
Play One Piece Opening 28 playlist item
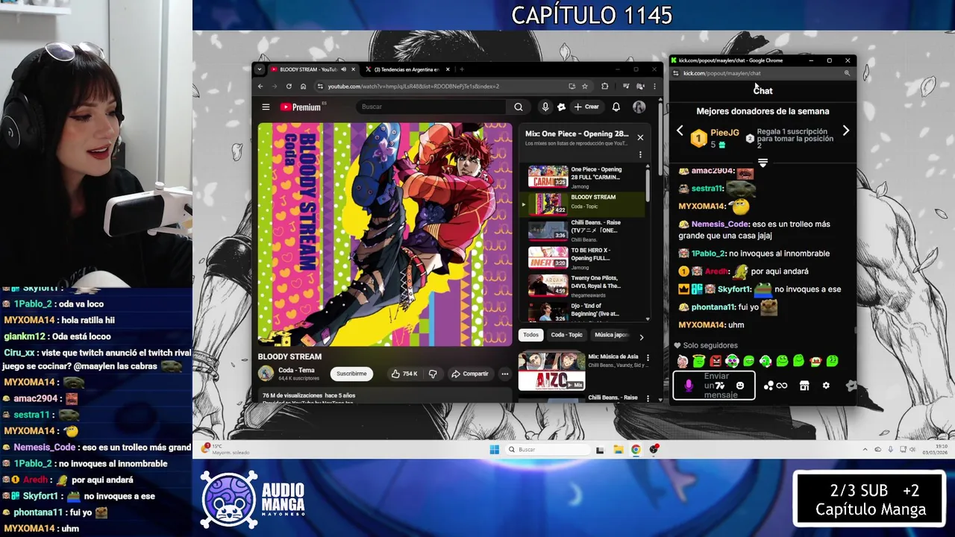point(582,176)
